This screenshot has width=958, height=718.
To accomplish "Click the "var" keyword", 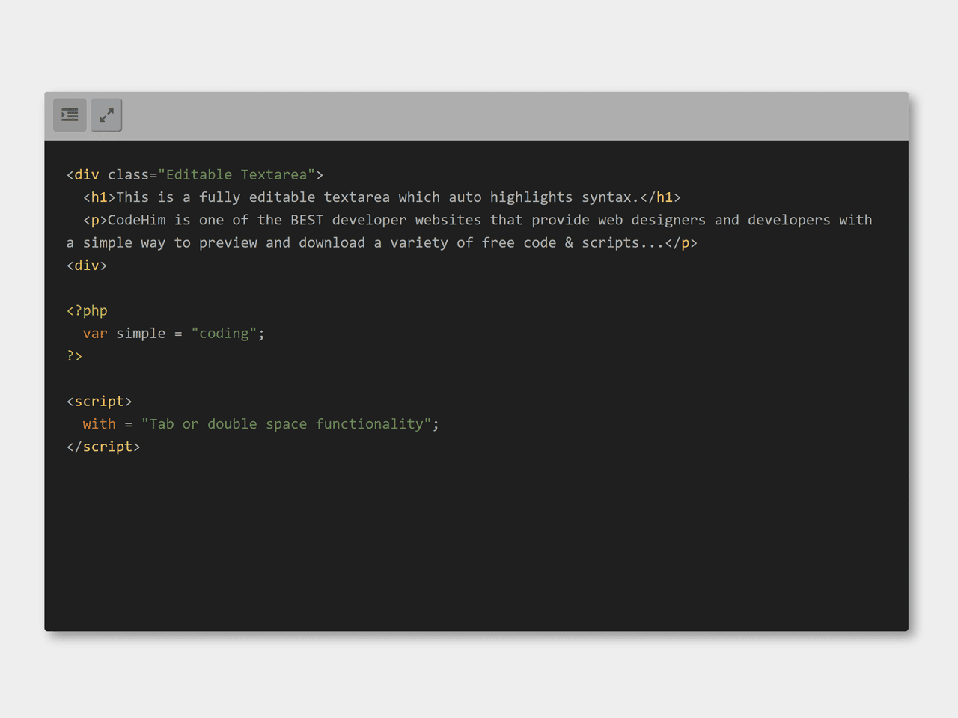I will click(95, 334).
